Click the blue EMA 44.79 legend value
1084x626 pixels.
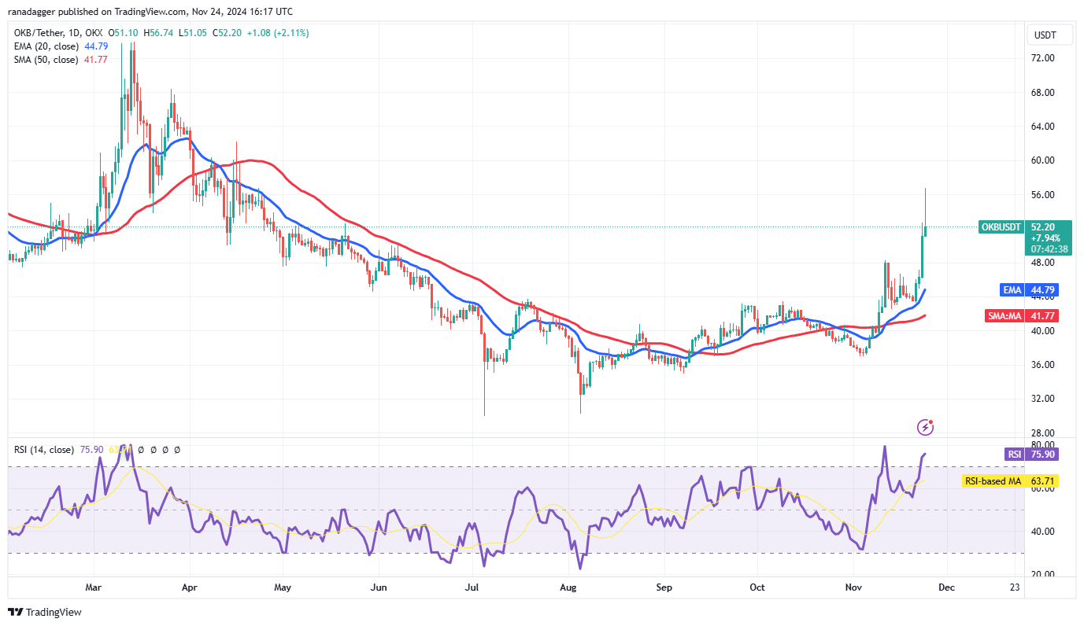(x=94, y=46)
